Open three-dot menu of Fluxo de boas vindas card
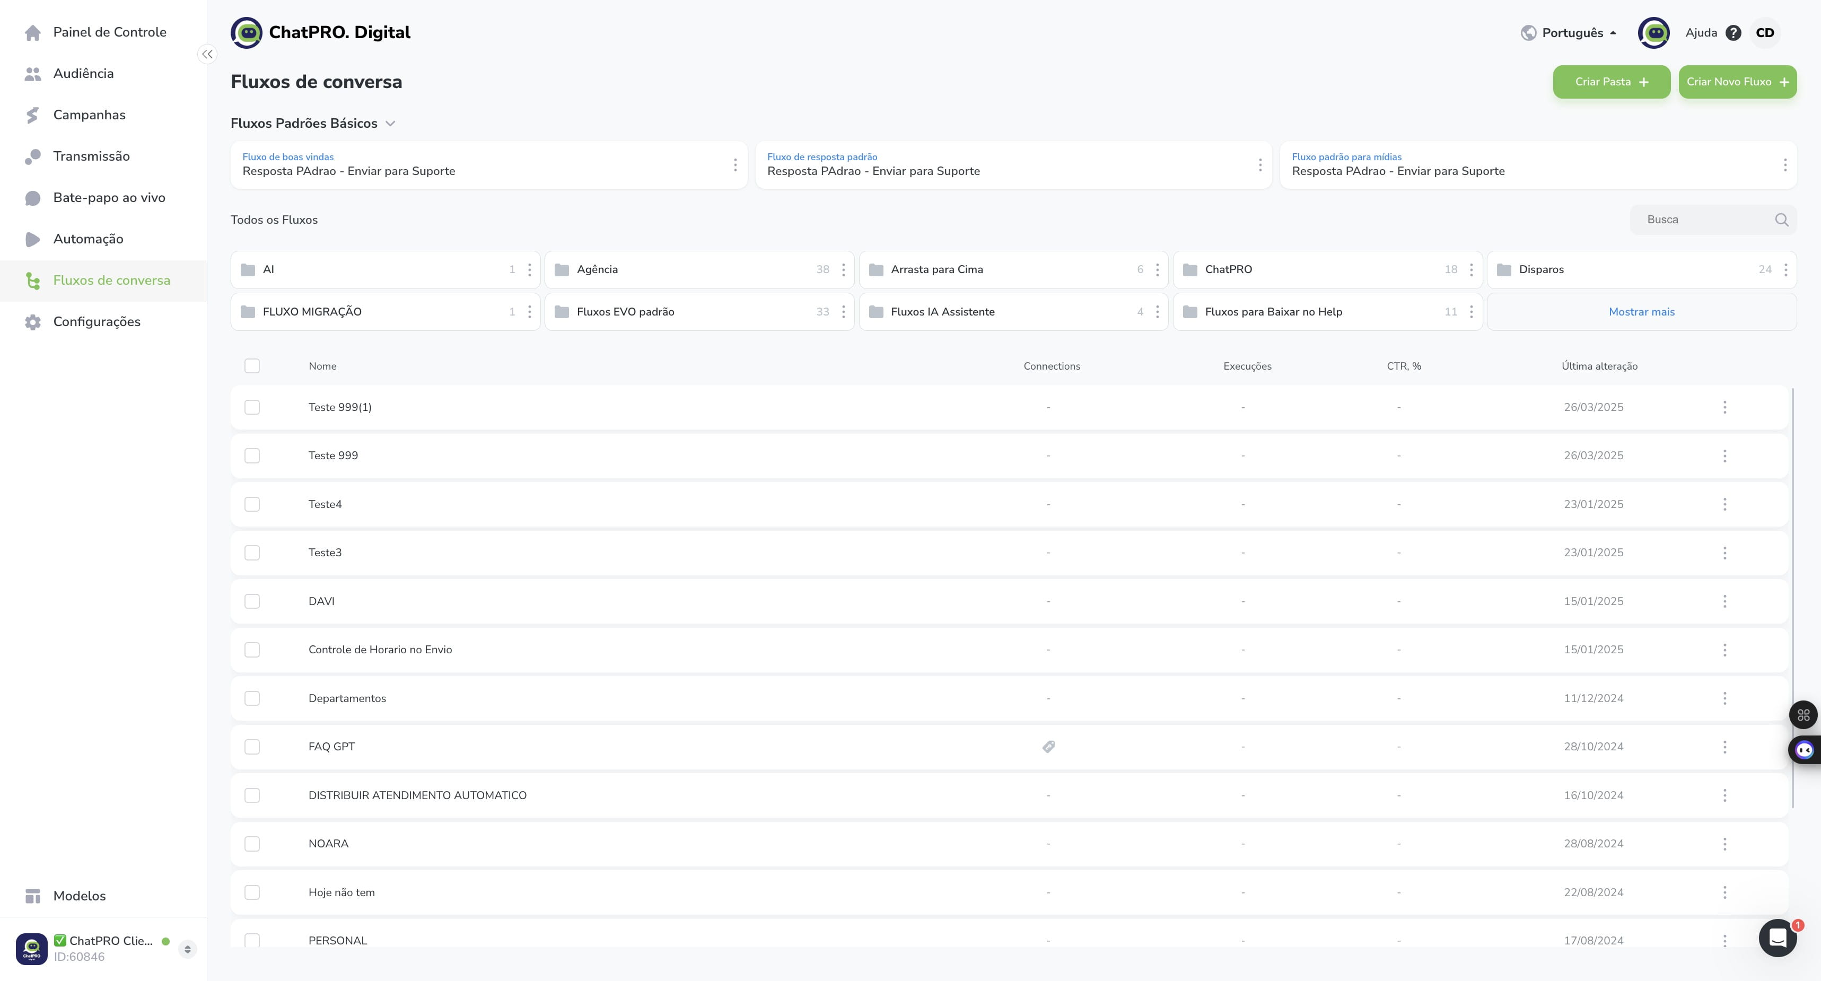Viewport: 1821px width, 981px height. pos(735,165)
